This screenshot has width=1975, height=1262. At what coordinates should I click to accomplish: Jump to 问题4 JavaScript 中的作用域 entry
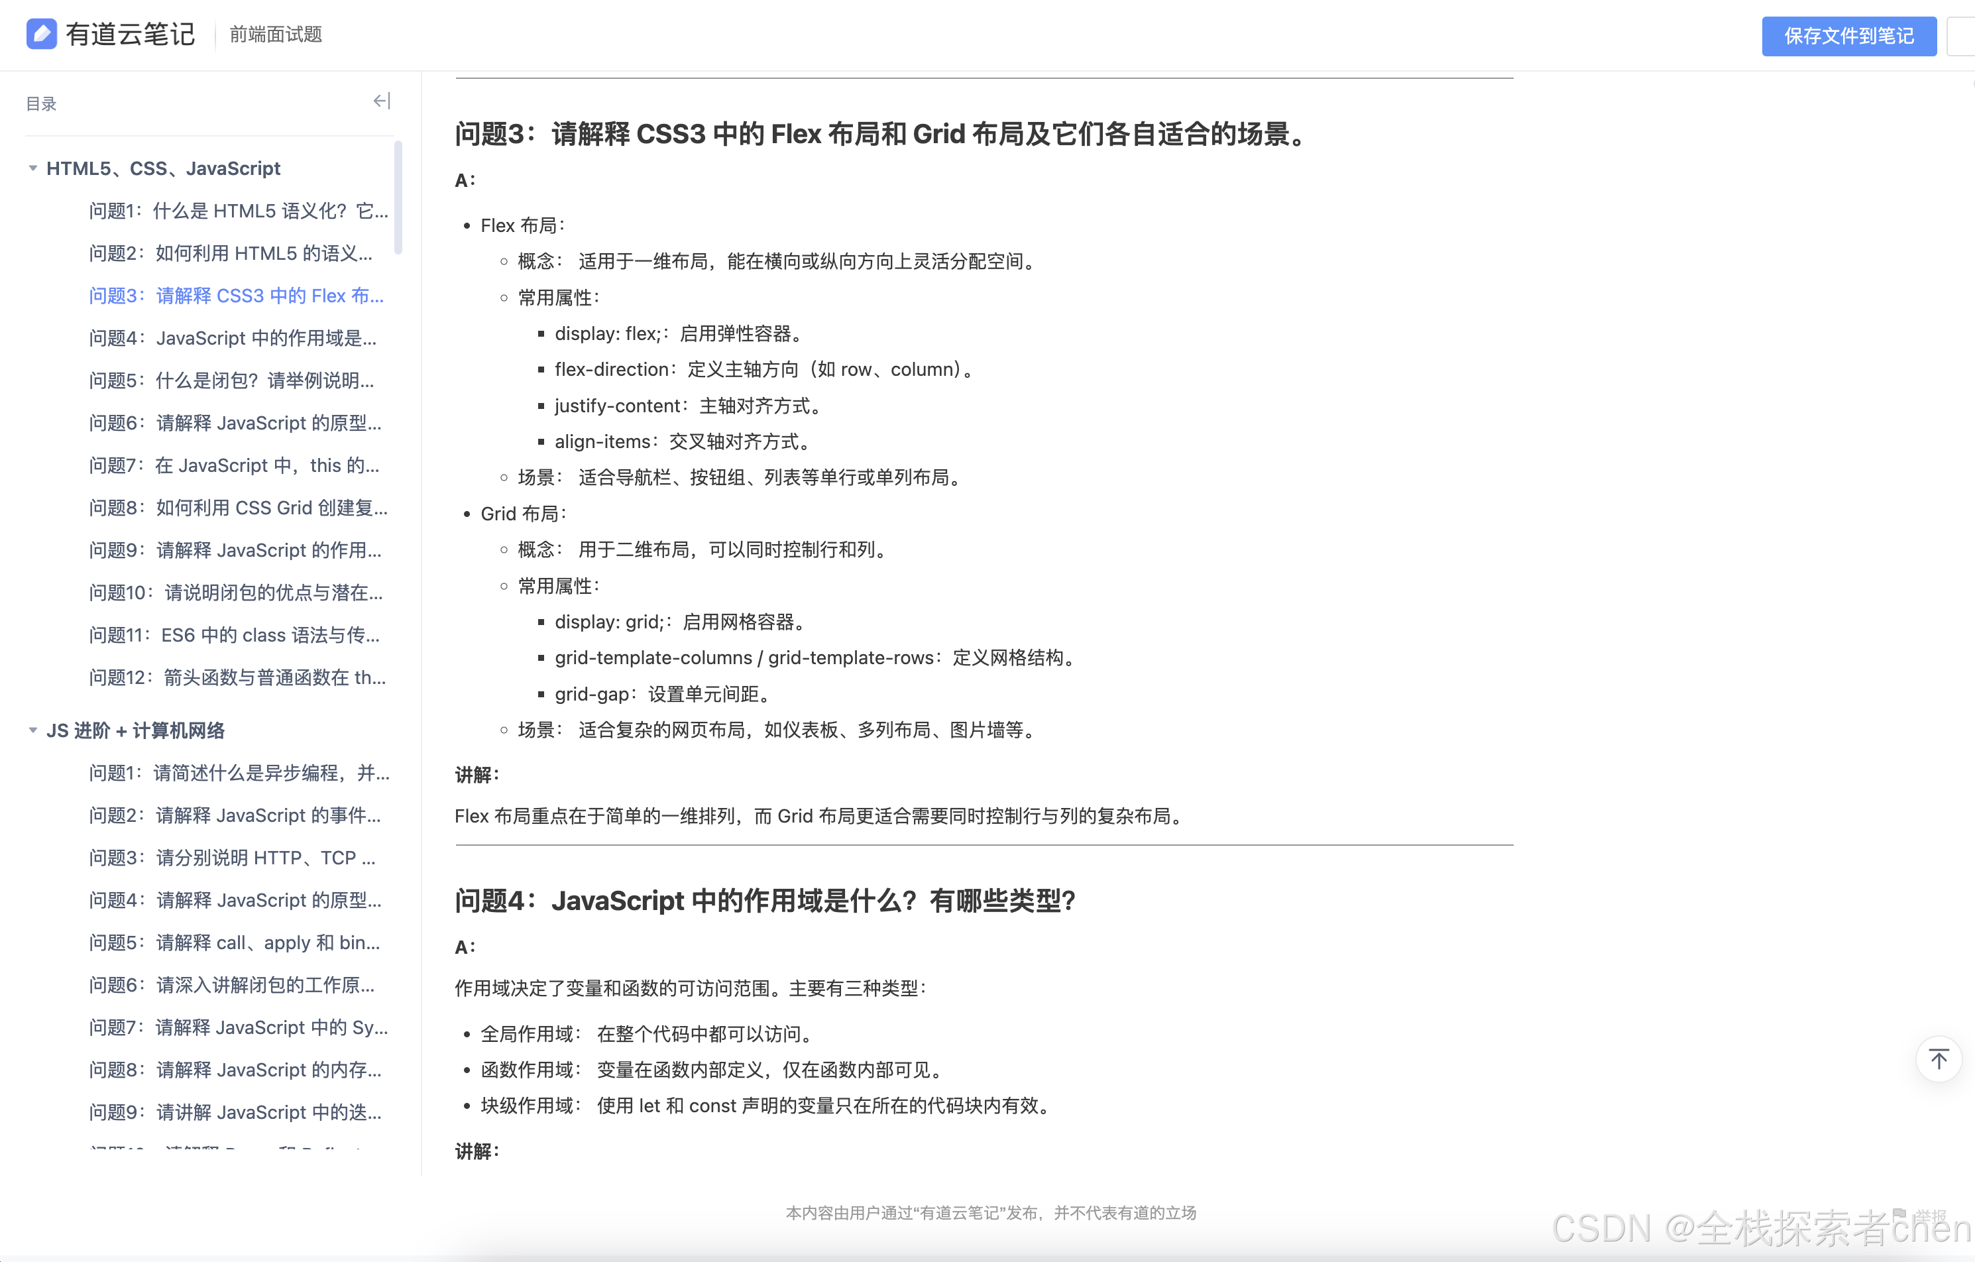coord(233,338)
